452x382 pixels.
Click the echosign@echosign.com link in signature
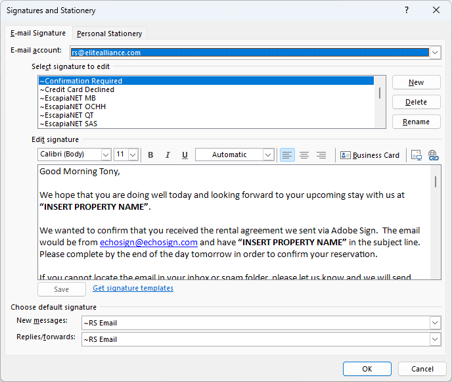click(x=148, y=242)
